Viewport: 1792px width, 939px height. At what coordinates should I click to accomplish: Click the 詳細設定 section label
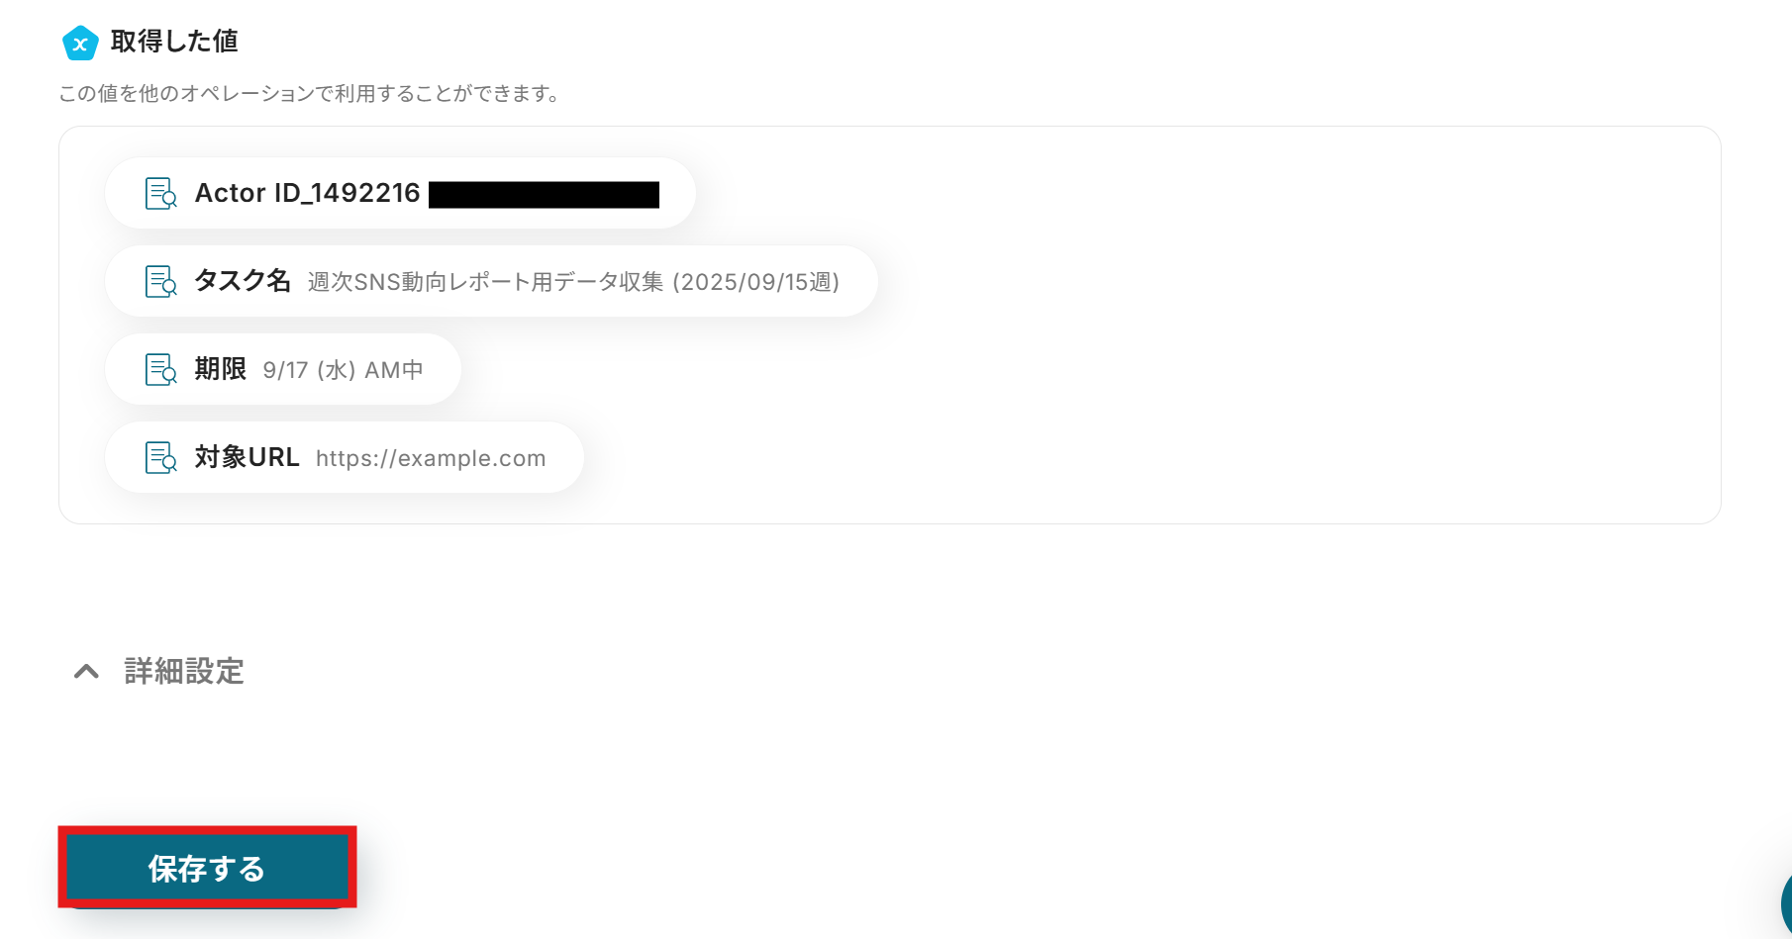[x=184, y=672]
